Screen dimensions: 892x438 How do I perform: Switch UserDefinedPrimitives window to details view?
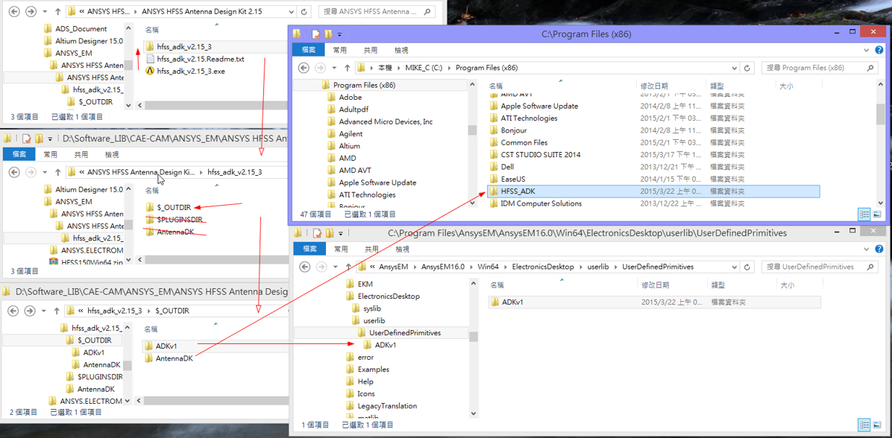click(864, 425)
